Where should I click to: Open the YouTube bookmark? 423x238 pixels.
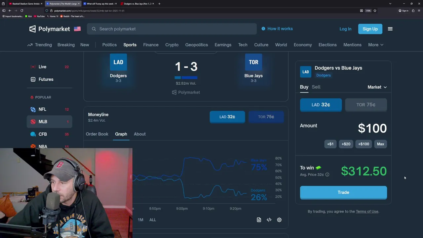(x=39, y=16)
